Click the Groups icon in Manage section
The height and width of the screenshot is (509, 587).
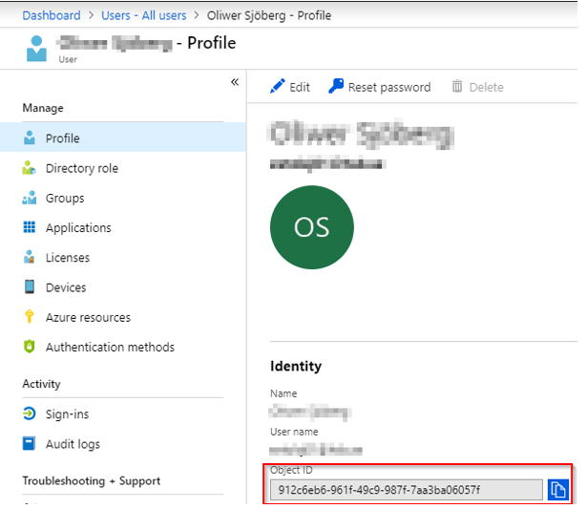point(29,198)
